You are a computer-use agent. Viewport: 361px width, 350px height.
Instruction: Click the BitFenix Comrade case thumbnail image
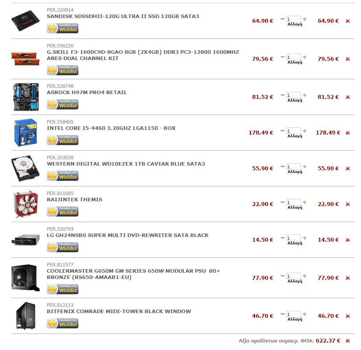pyautogui.click(x=26, y=315)
